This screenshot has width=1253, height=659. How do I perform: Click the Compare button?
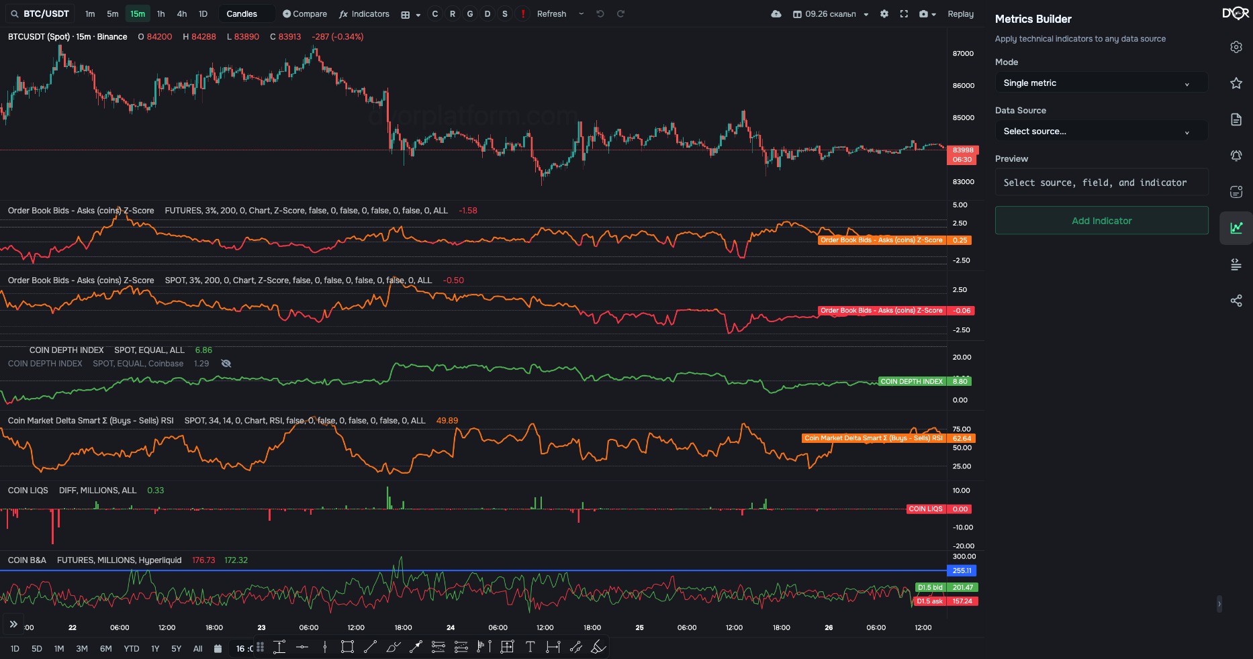tap(305, 14)
